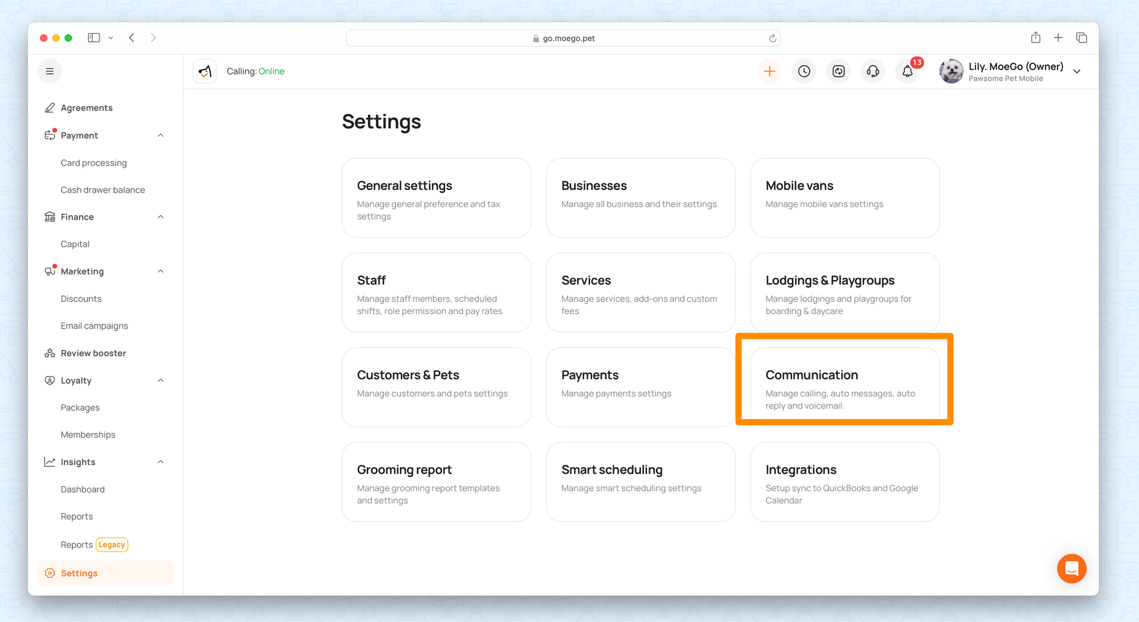This screenshot has width=1139, height=622.
Task: Click the square scan icon in header
Action: click(x=838, y=71)
